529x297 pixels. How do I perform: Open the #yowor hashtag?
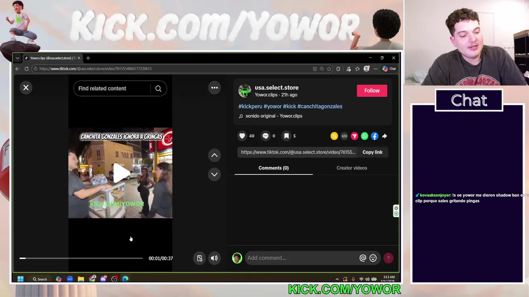coord(272,106)
